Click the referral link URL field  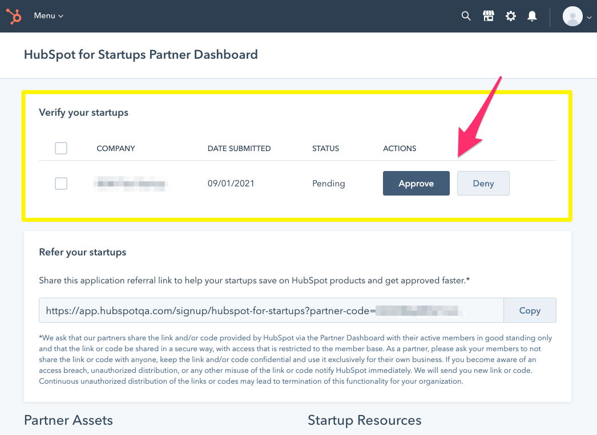click(271, 310)
